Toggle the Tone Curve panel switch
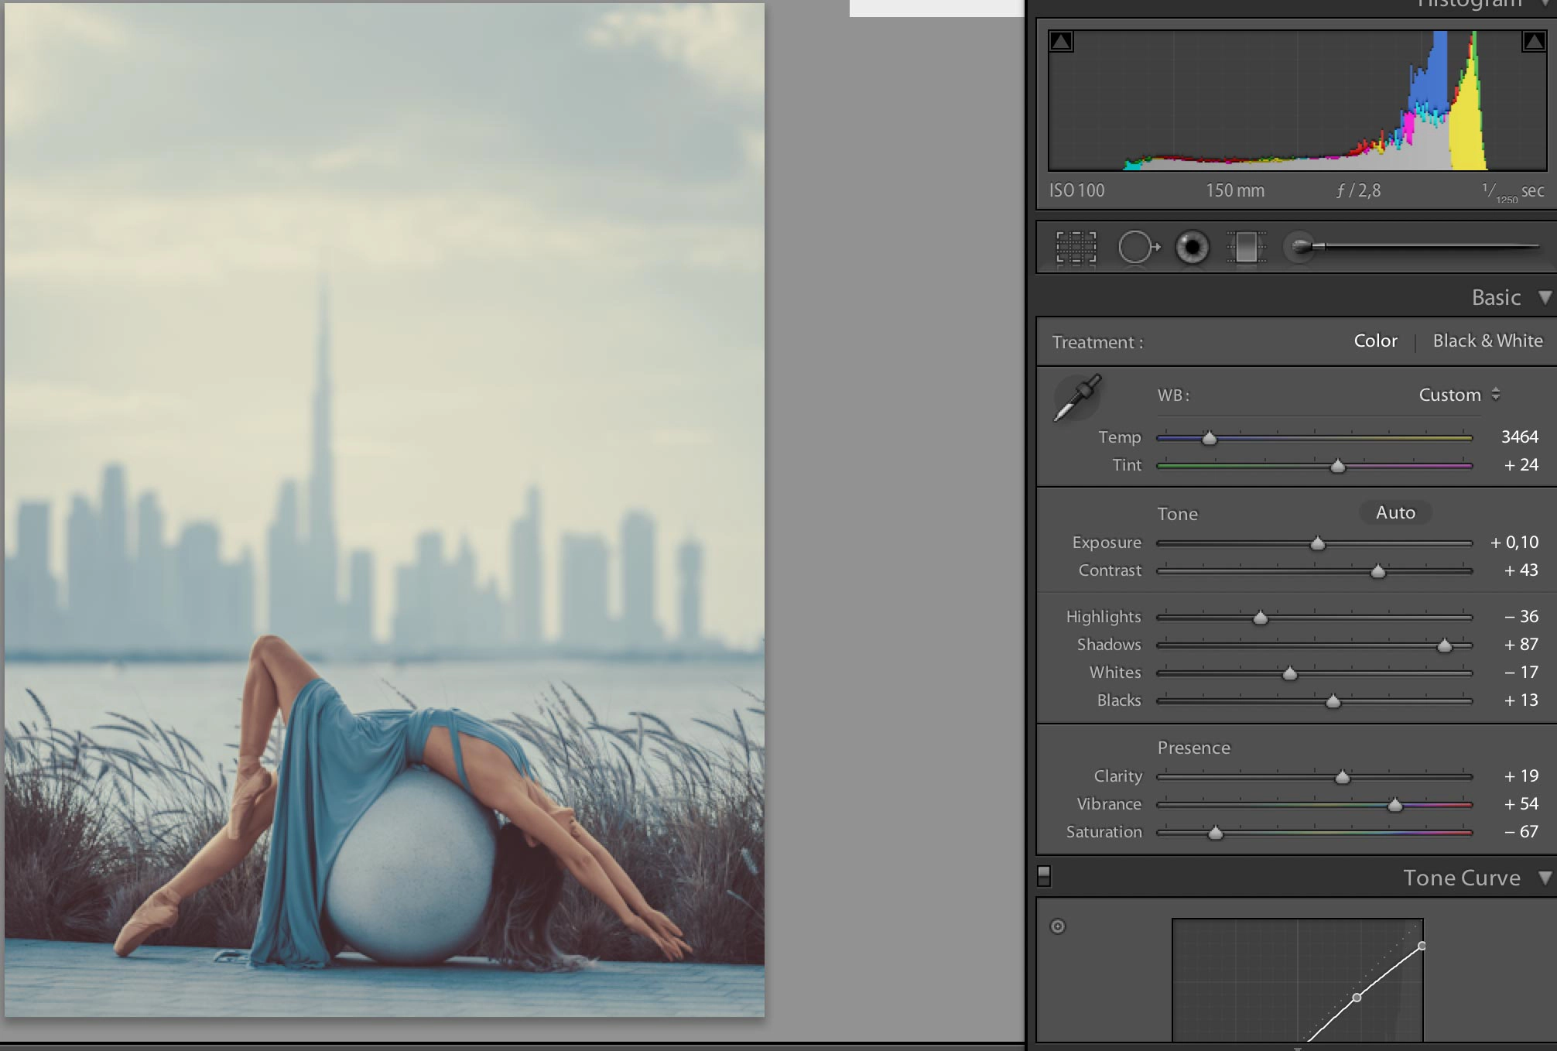This screenshot has width=1557, height=1051. pos(1044,876)
